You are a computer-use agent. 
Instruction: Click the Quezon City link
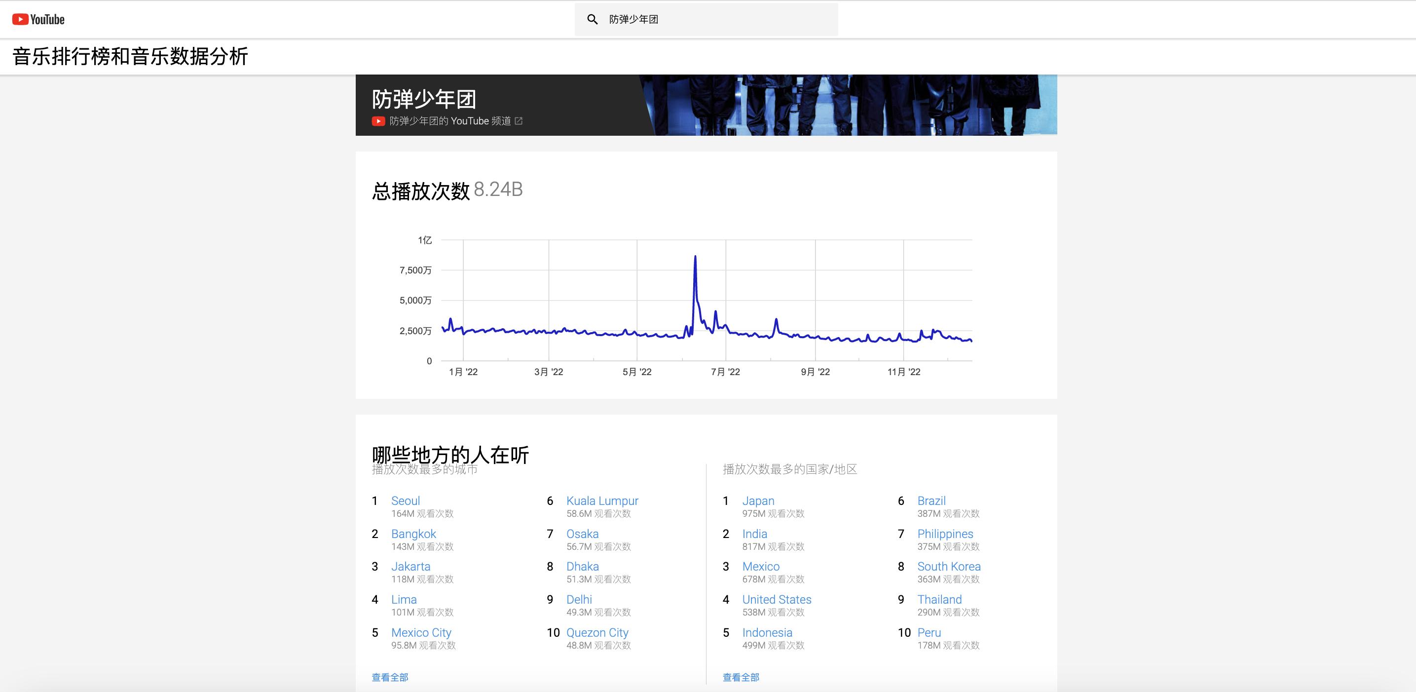click(x=597, y=633)
